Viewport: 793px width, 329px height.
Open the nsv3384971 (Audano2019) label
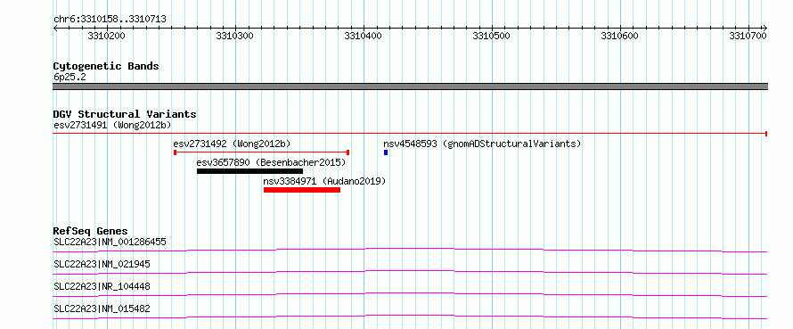(324, 181)
